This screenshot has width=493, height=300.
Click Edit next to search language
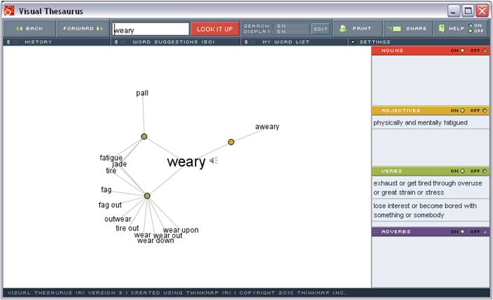point(321,29)
